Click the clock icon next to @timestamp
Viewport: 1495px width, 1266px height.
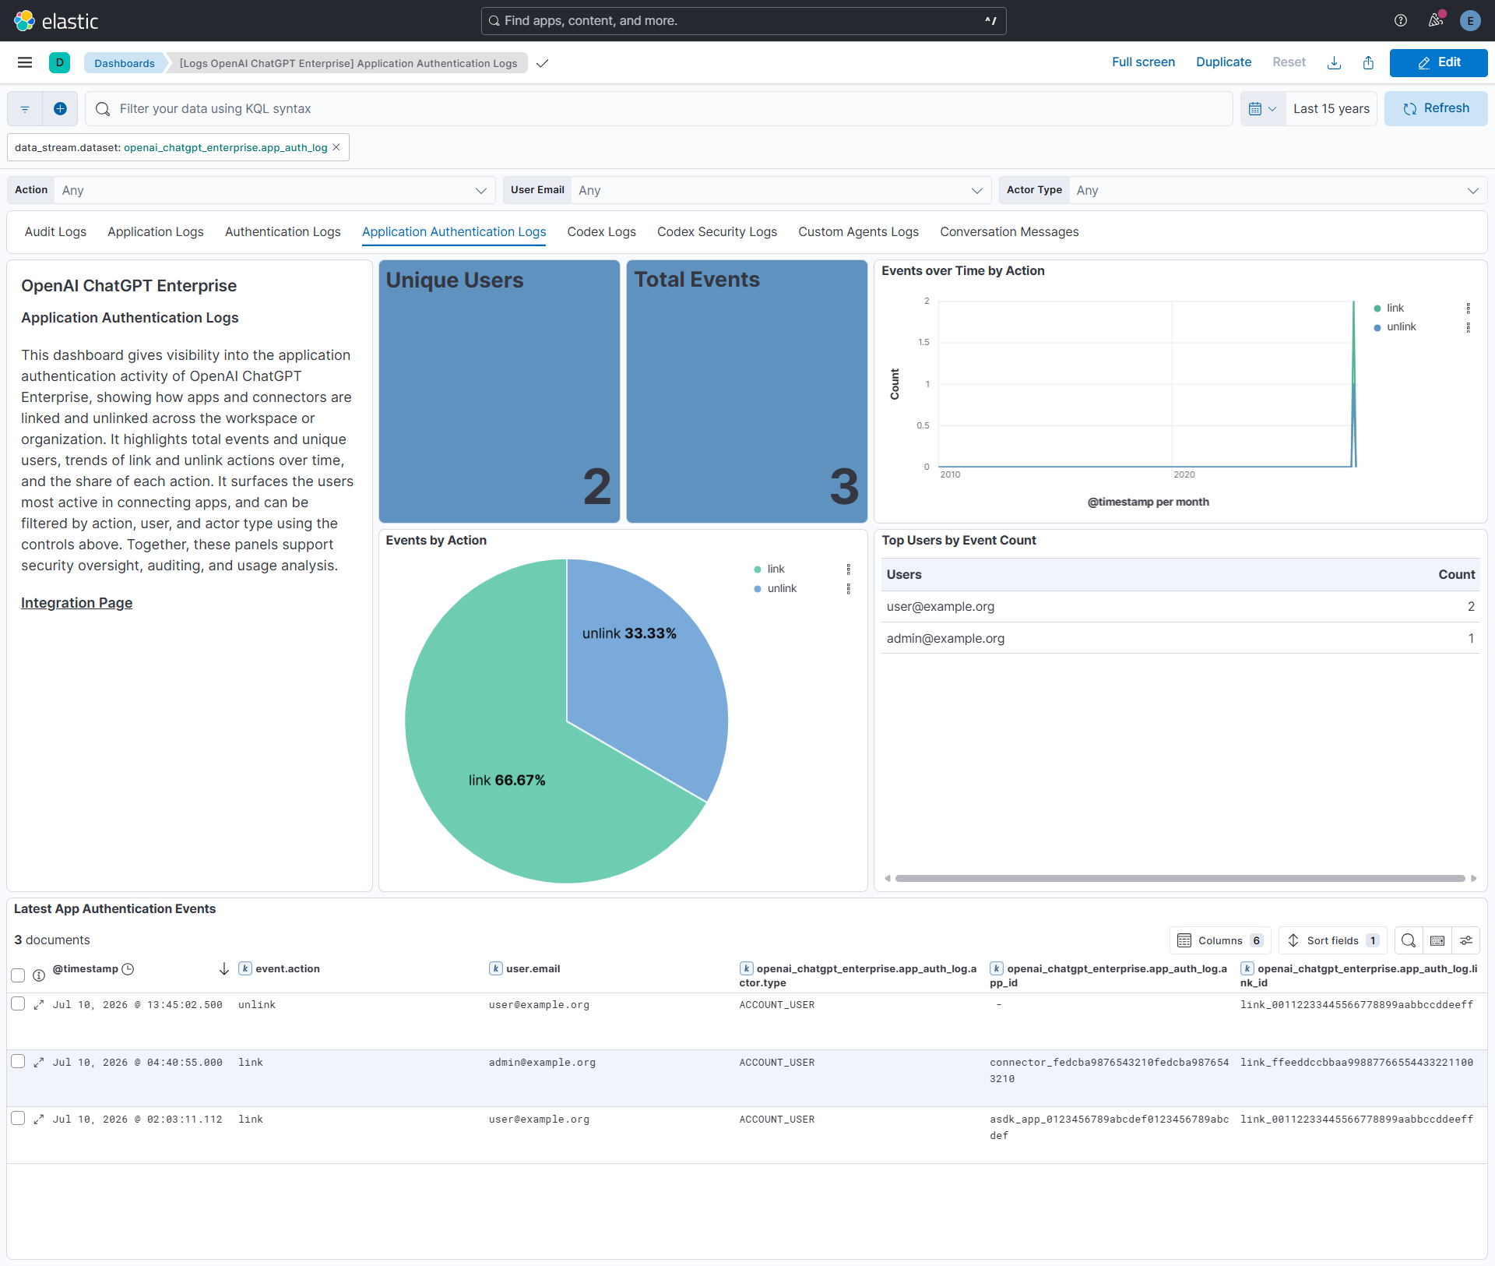(x=128, y=969)
